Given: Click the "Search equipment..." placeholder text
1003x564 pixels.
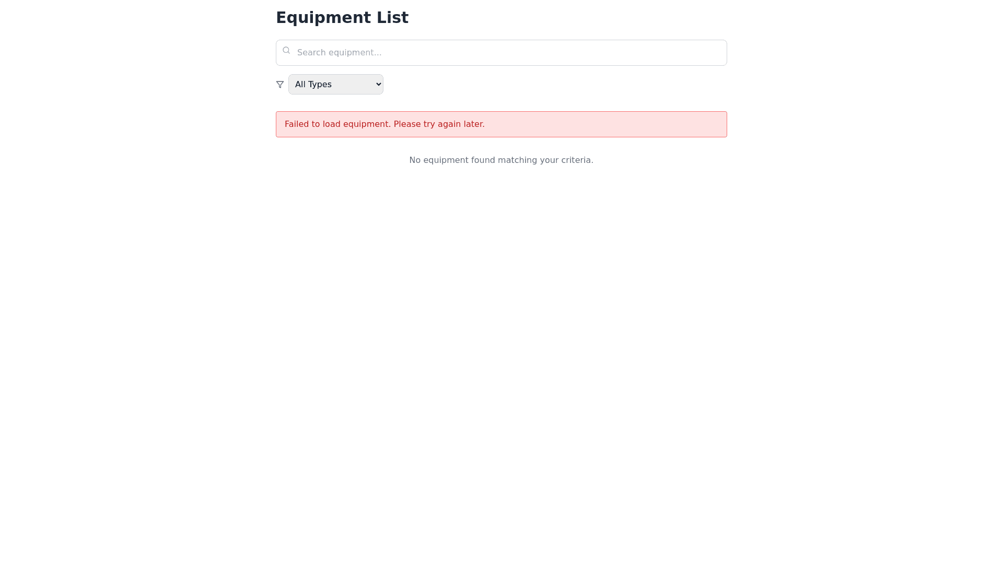Looking at the screenshot, I should click(339, 53).
